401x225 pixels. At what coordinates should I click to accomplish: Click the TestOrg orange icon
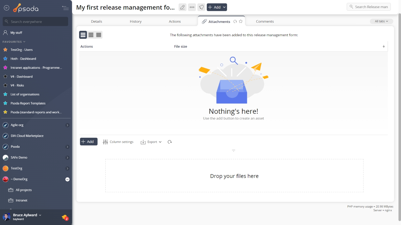tap(5, 168)
